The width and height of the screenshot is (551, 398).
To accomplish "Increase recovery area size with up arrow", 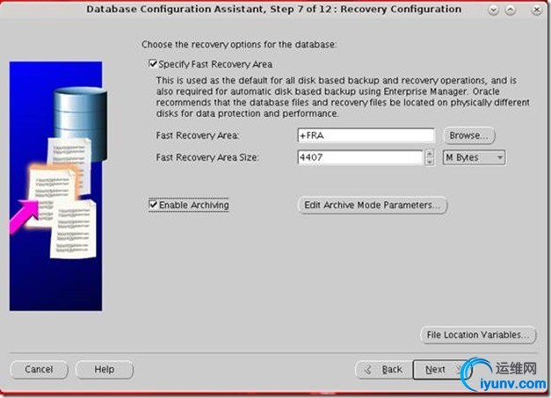I will pyautogui.click(x=430, y=154).
